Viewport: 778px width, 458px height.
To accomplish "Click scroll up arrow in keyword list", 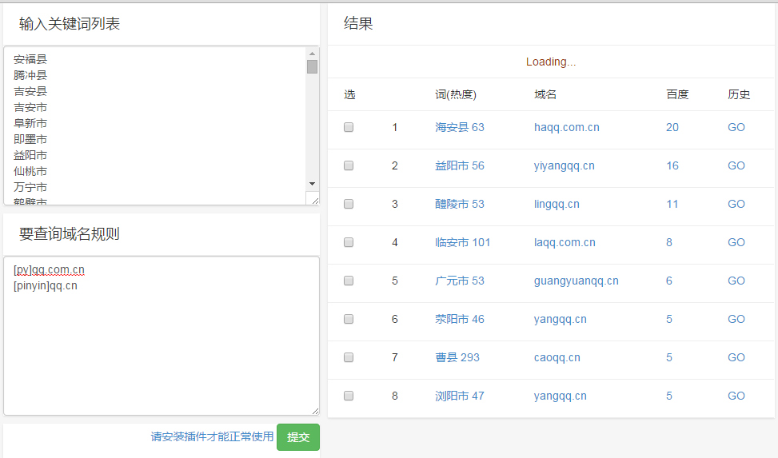I will [312, 54].
